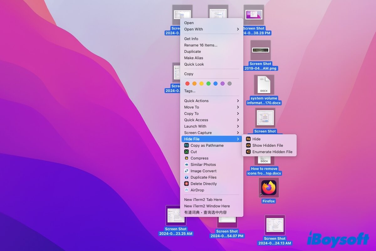The width and height of the screenshot is (376, 251).
Task: Click the Compress icon
Action: click(186, 158)
